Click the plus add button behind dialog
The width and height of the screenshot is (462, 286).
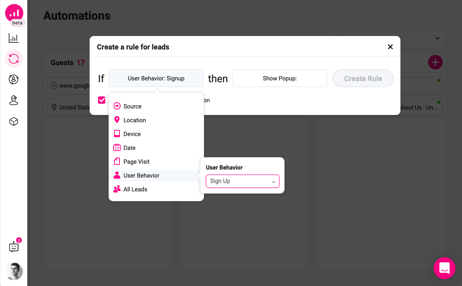click(435, 62)
